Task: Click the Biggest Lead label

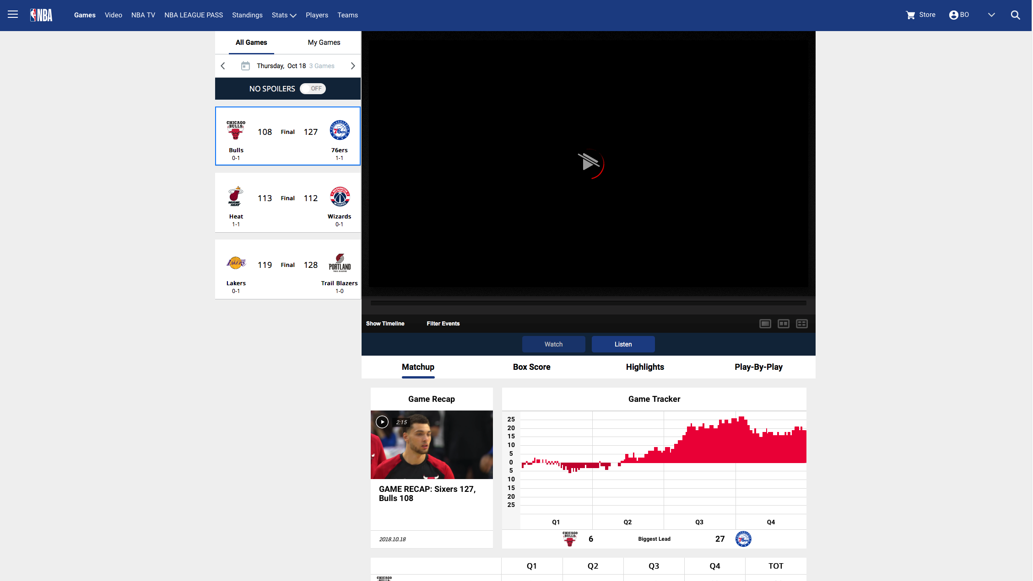Action: [654, 539]
